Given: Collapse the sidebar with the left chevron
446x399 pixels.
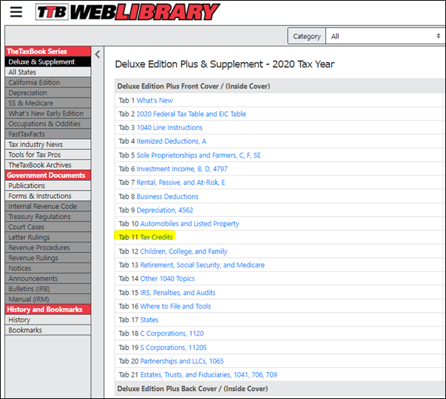Looking at the screenshot, I should pos(97,54).
